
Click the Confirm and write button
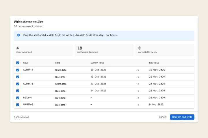tap(182, 117)
